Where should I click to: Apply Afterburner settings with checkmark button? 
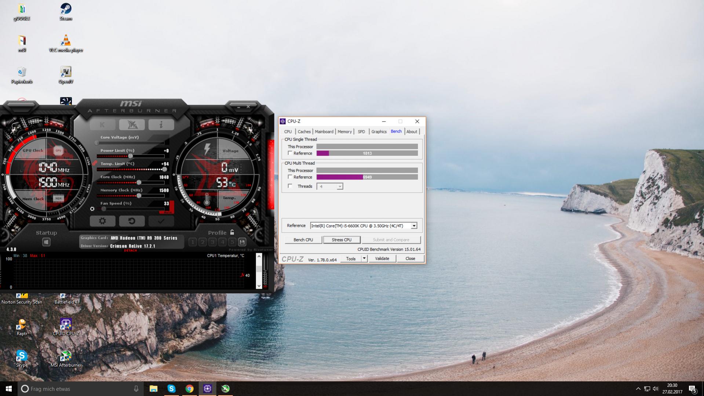coord(161,221)
